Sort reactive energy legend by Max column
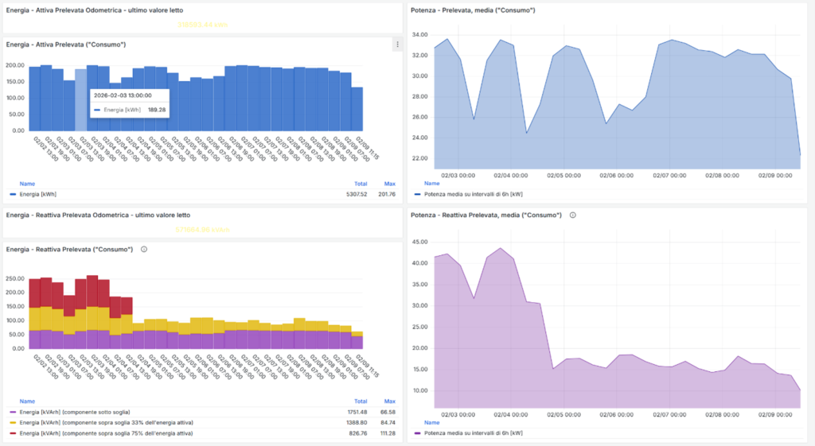 (390, 401)
